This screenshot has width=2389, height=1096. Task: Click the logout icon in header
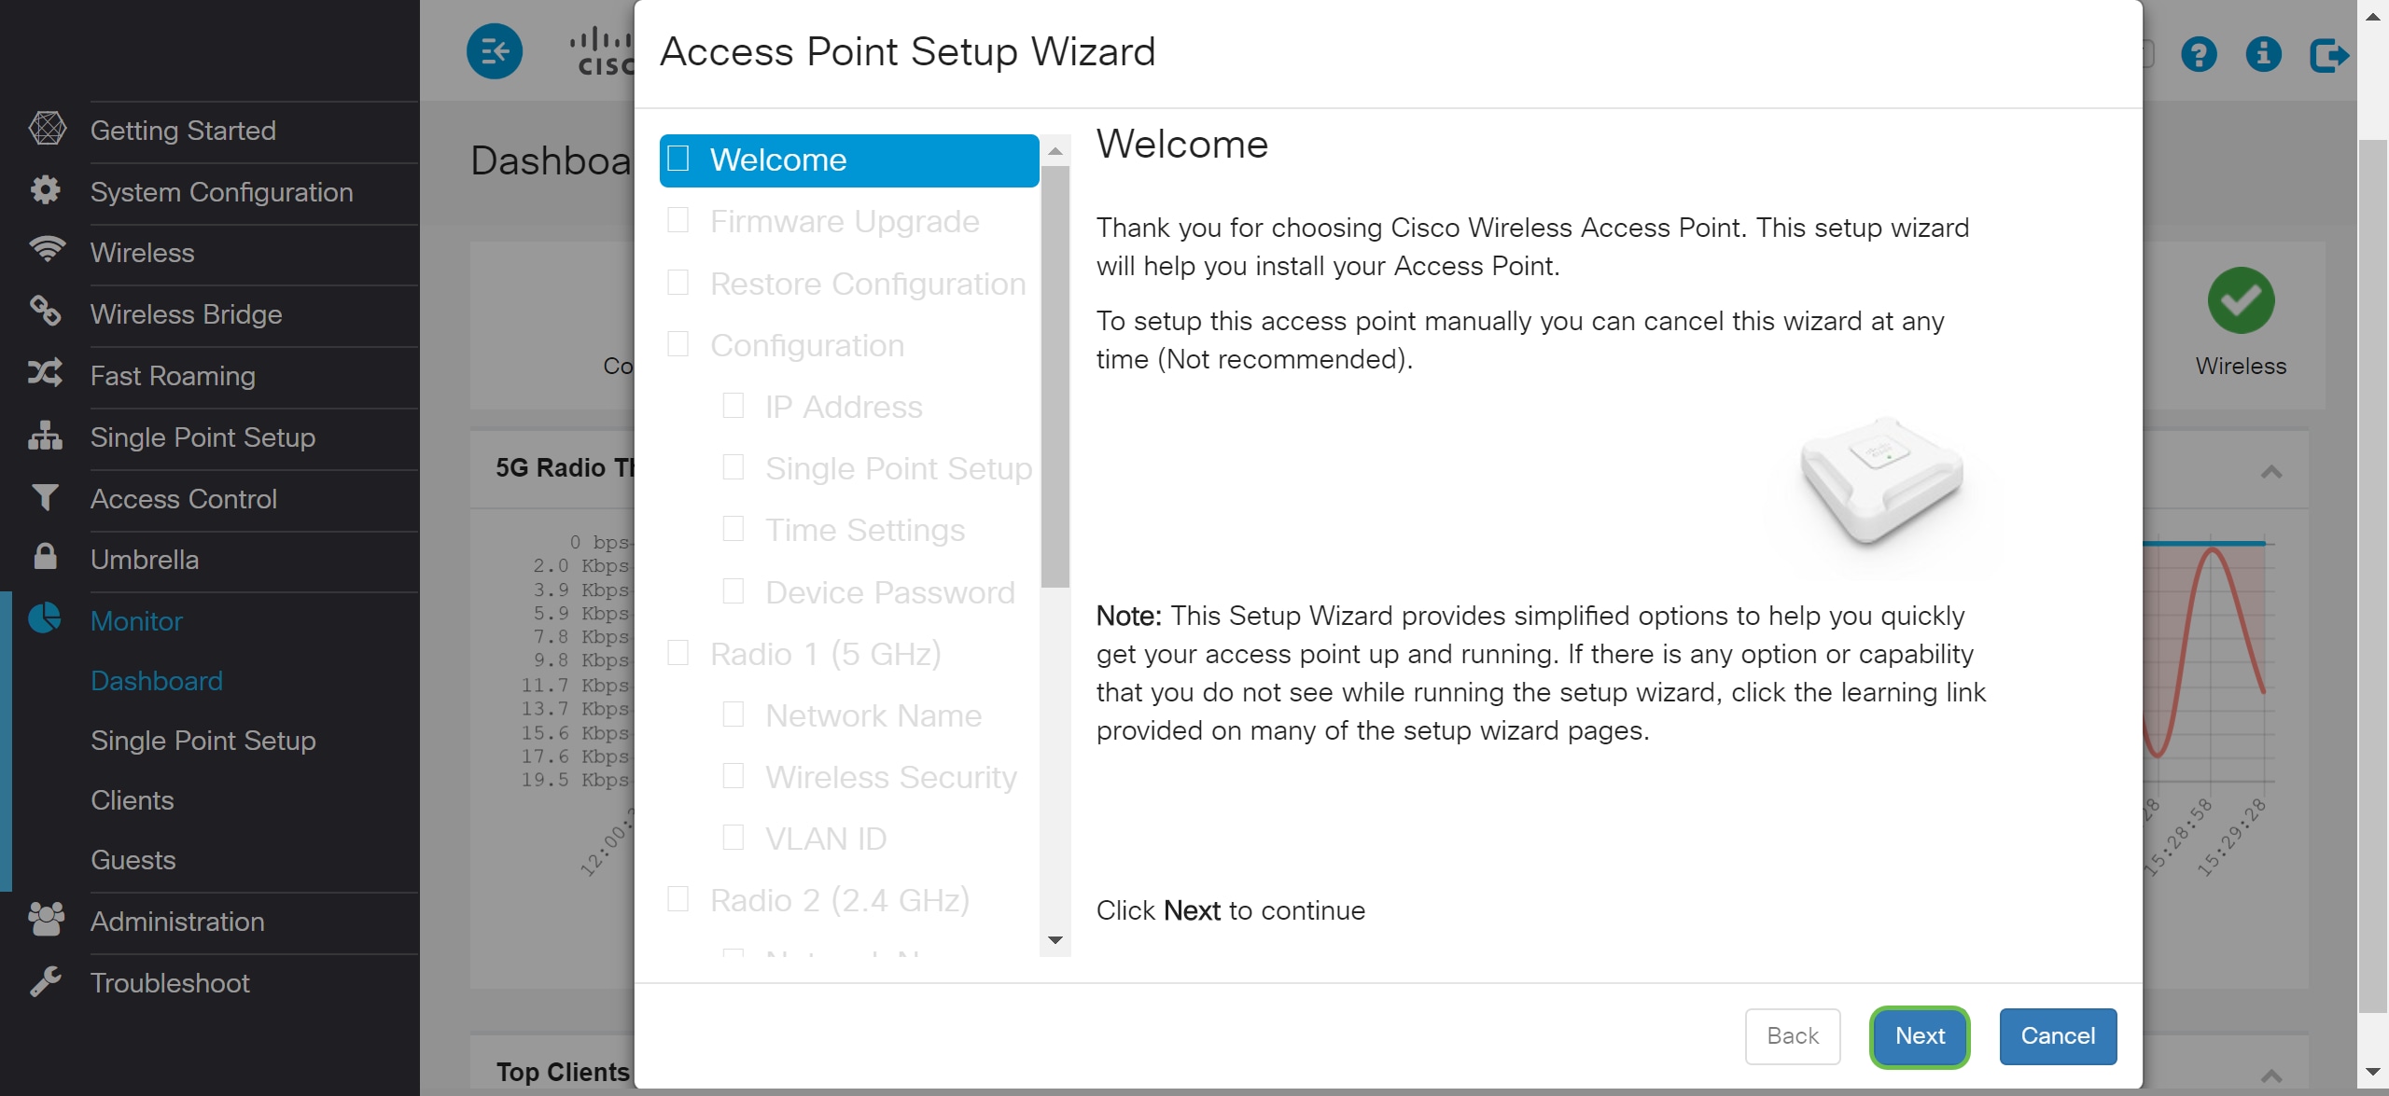click(x=2329, y=54)
